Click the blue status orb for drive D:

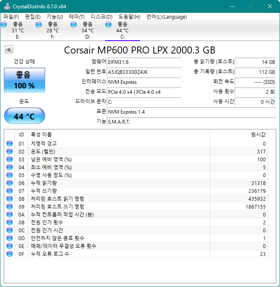point(74,24)
